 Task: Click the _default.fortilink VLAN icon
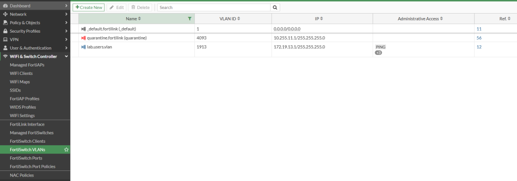[83, 29]
